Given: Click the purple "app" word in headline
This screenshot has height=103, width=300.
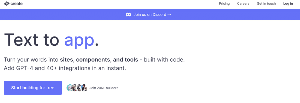Looking at the screenshot, I should [79, 40].
